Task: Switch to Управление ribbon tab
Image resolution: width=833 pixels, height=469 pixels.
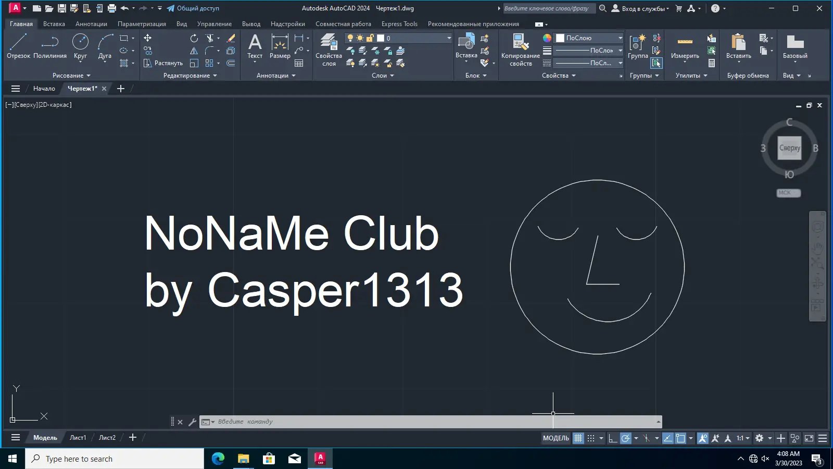Action: click(x=214, y=24)
